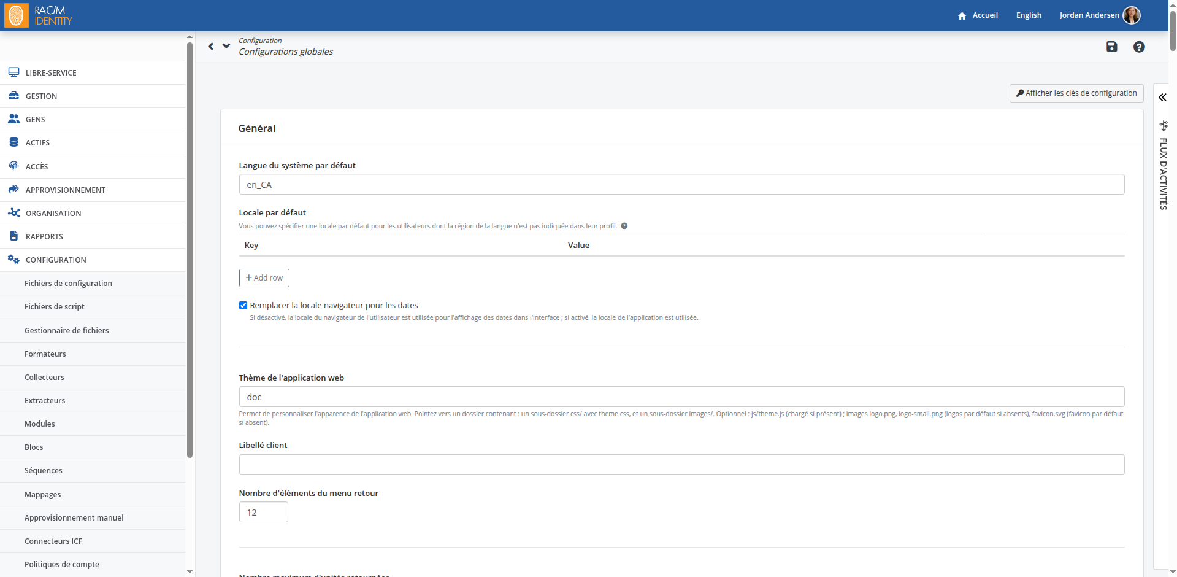Click the RAC/M Identity logo

[38, 15]
